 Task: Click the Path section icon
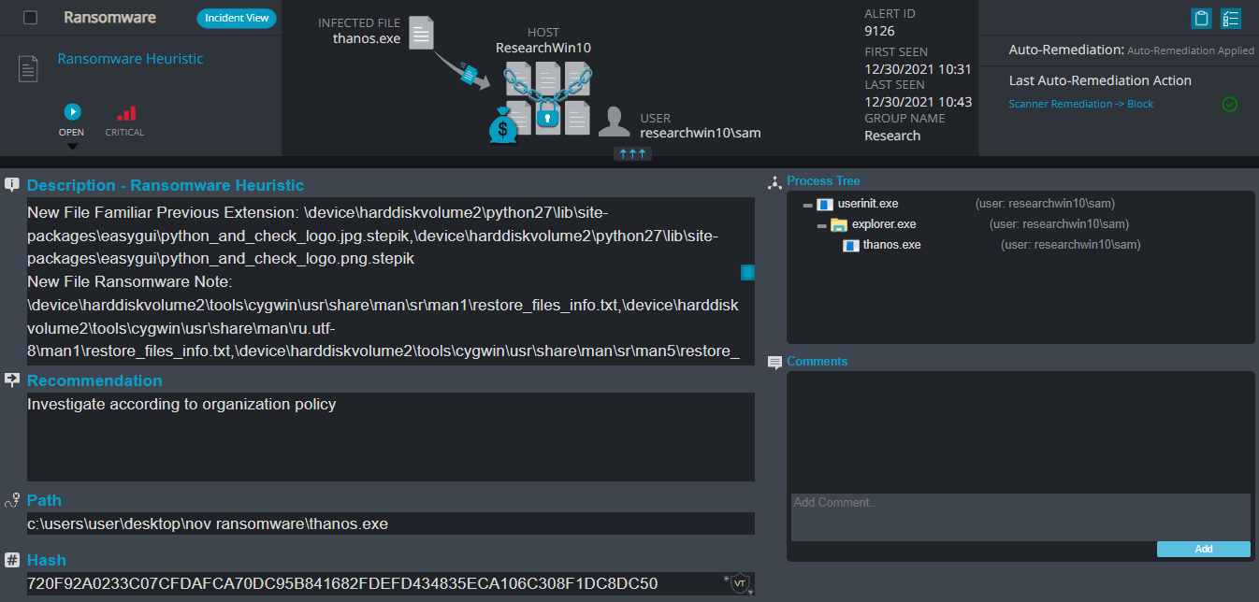tap(12, 499)
